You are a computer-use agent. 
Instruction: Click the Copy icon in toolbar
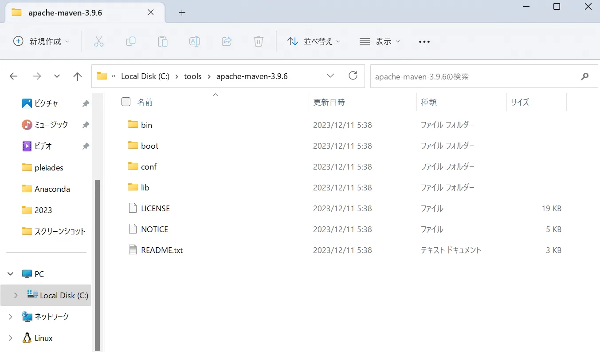click(x=131, y=41)
